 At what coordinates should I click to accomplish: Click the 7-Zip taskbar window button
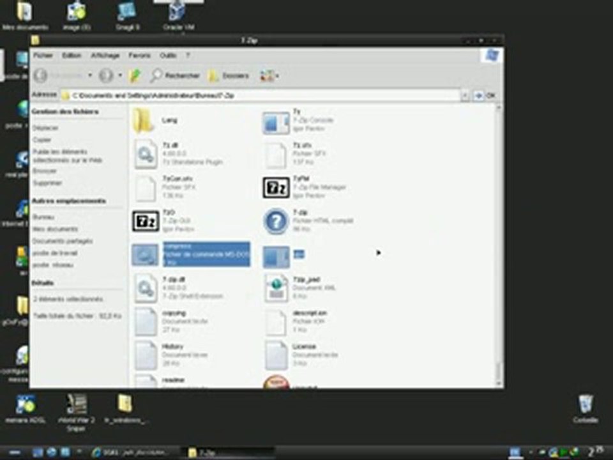coord(229,452)
